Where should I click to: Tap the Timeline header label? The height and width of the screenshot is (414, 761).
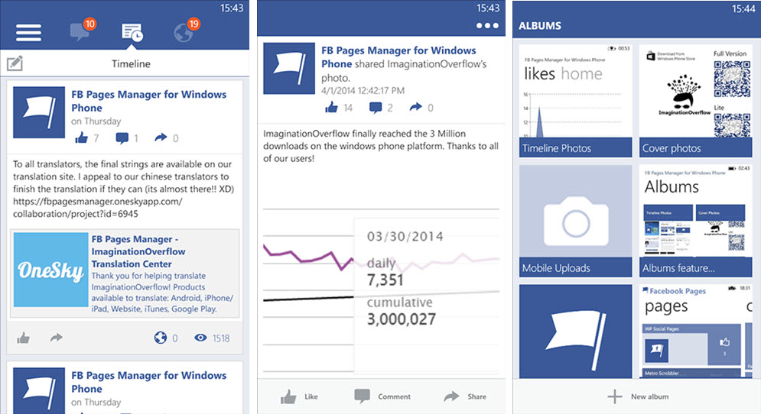tap(131, 64)
